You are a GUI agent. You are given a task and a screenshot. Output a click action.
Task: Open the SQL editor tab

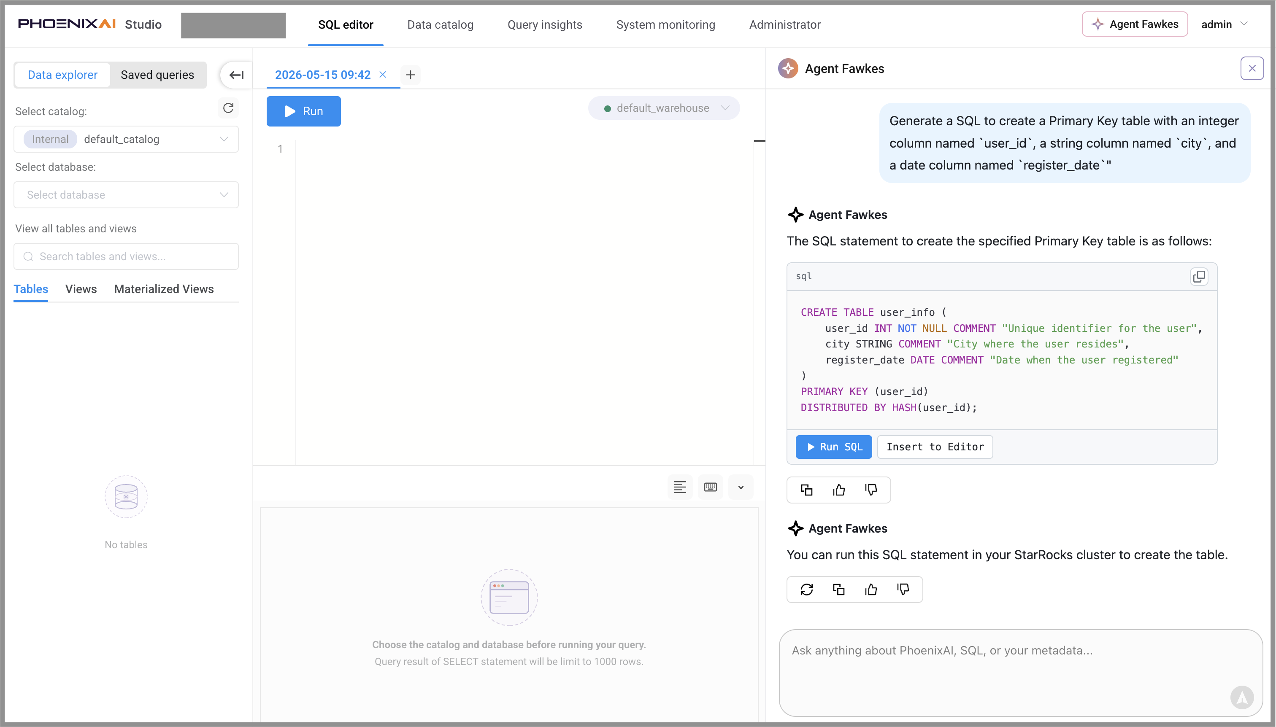click(346, 24)
